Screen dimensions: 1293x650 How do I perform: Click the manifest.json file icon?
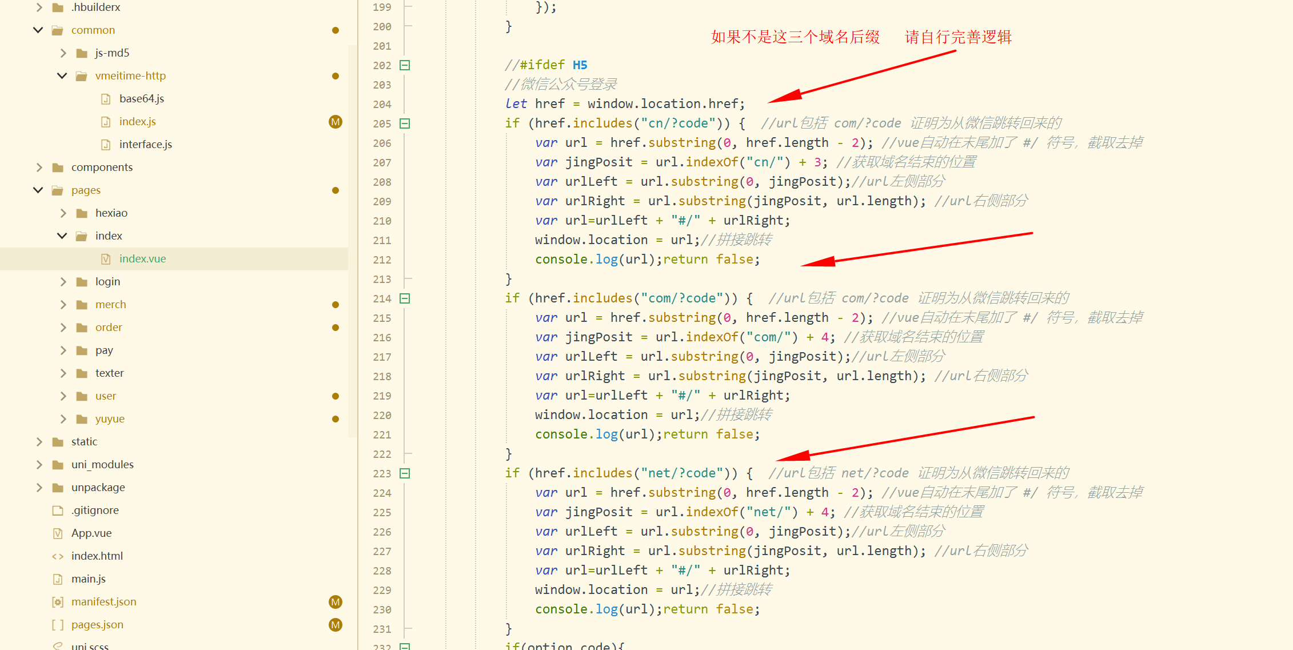click(x=58, y=602)
